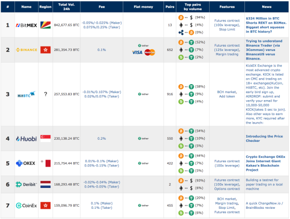This screenshot has width=290, height=219.
Task: Open the Trying to understand Binance Trader news
Action: (x=264, y=50)
